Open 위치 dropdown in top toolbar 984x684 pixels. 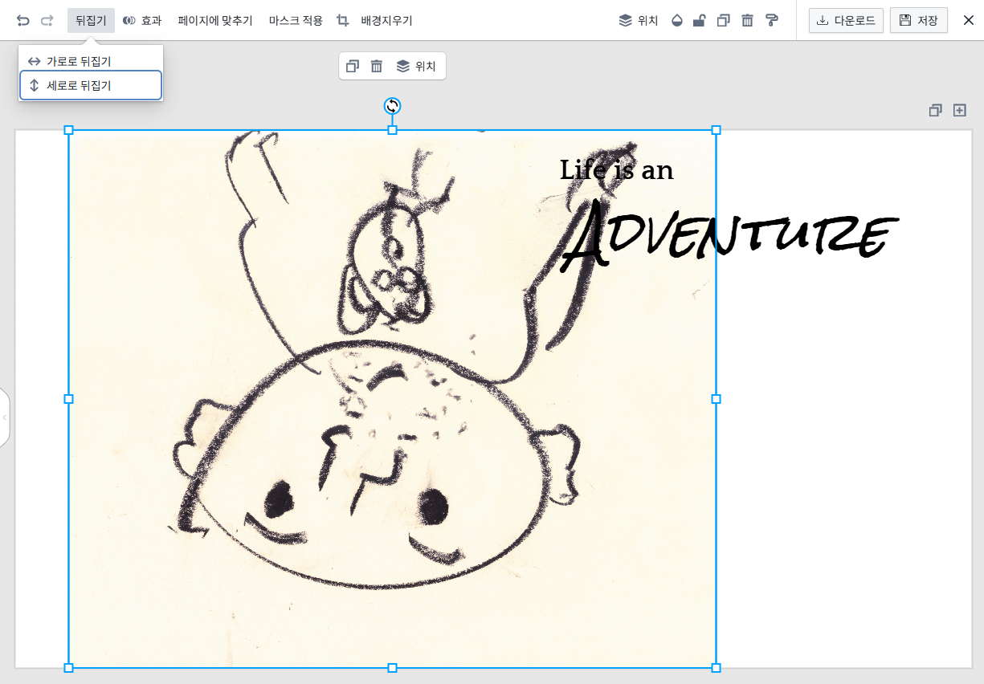[x=639, y=21]
